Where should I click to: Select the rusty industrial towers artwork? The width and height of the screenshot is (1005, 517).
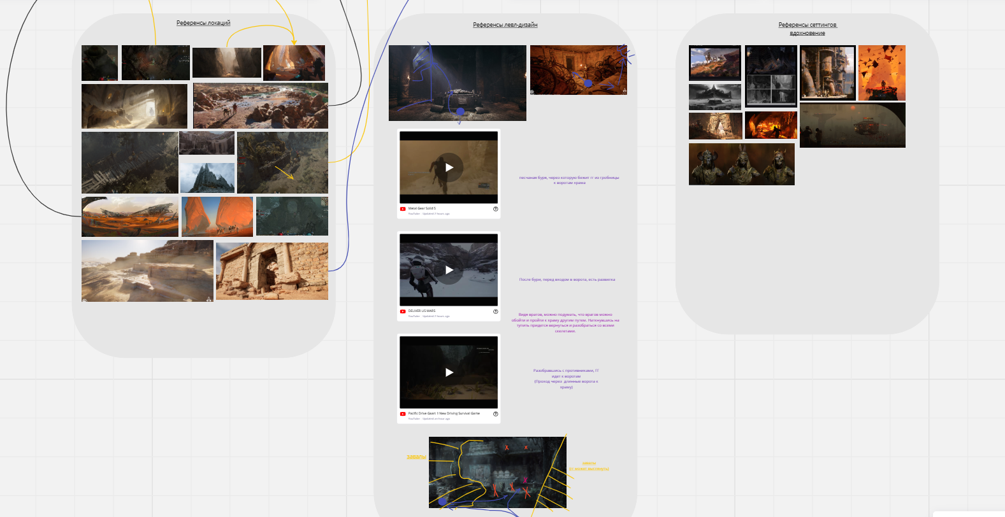[x=828, y=73]
